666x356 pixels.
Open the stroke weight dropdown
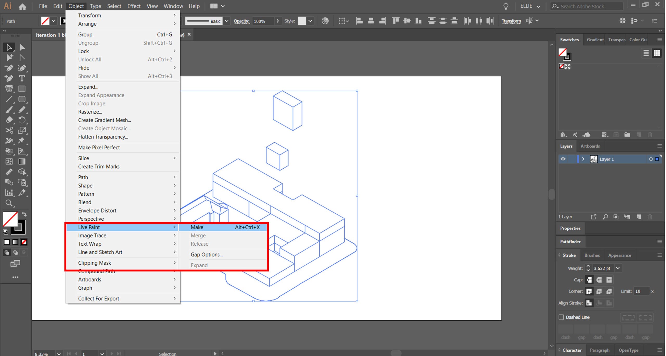click(618, 268)
